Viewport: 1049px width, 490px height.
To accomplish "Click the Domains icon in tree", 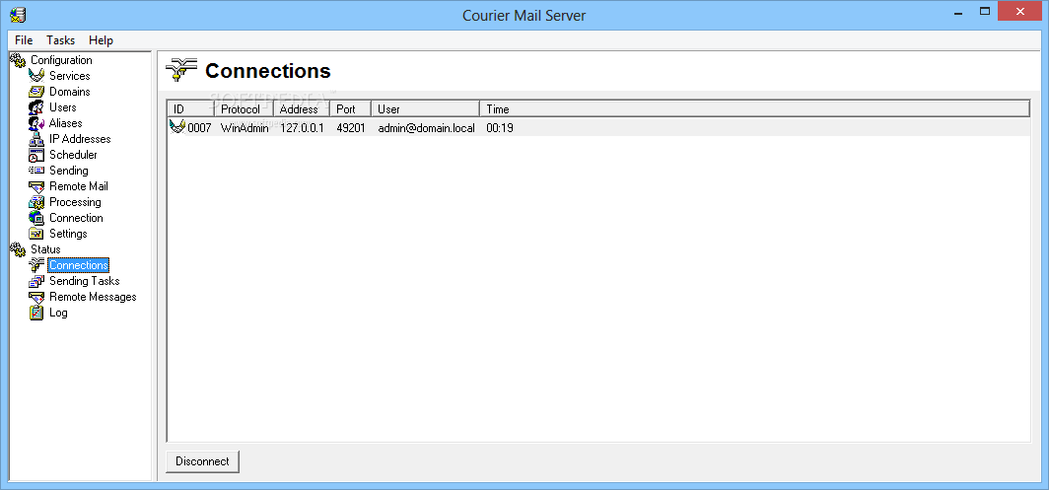I will coord(36,92).
